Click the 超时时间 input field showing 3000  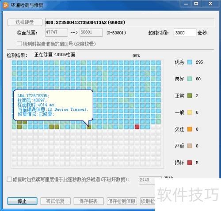tap(185, 33)
